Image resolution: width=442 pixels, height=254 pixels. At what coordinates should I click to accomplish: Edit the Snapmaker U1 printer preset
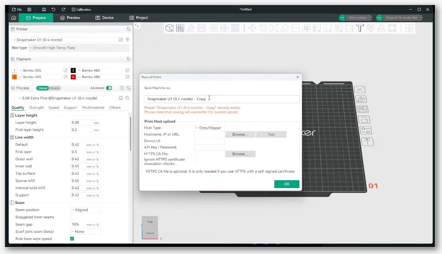point(121,40)
